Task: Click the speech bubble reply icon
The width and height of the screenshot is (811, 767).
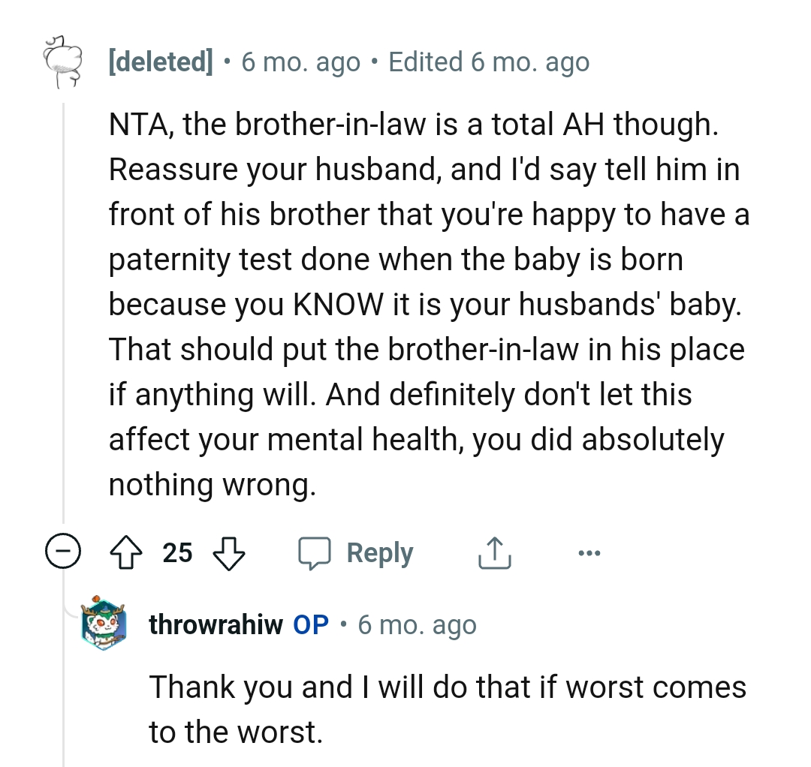Action: [314, 553]
